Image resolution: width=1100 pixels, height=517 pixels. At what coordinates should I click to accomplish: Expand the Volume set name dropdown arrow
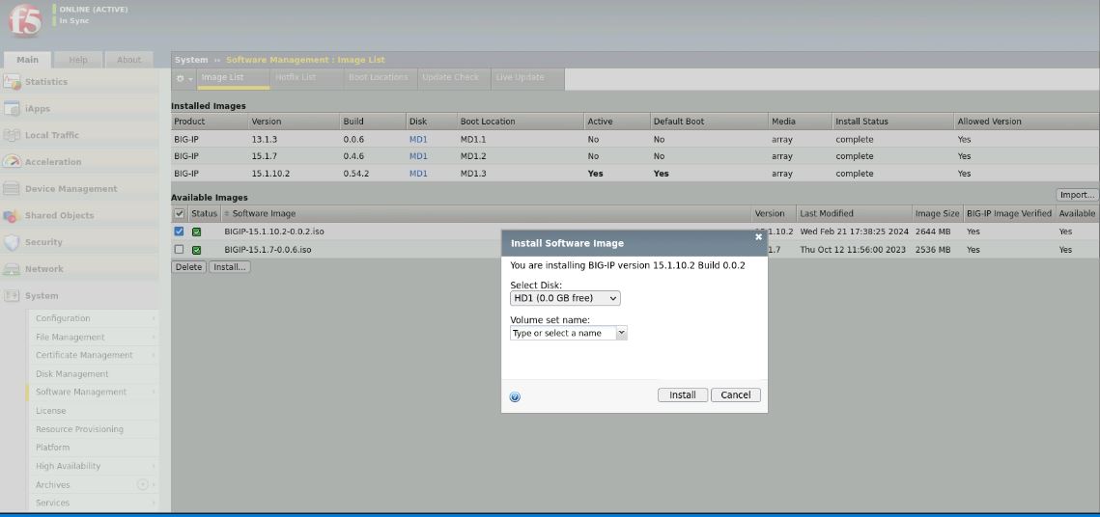coord(621,333)
